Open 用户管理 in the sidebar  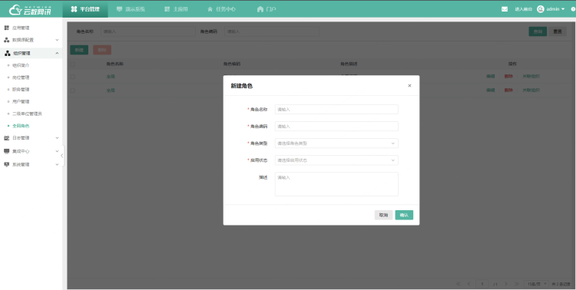point(21,102)
